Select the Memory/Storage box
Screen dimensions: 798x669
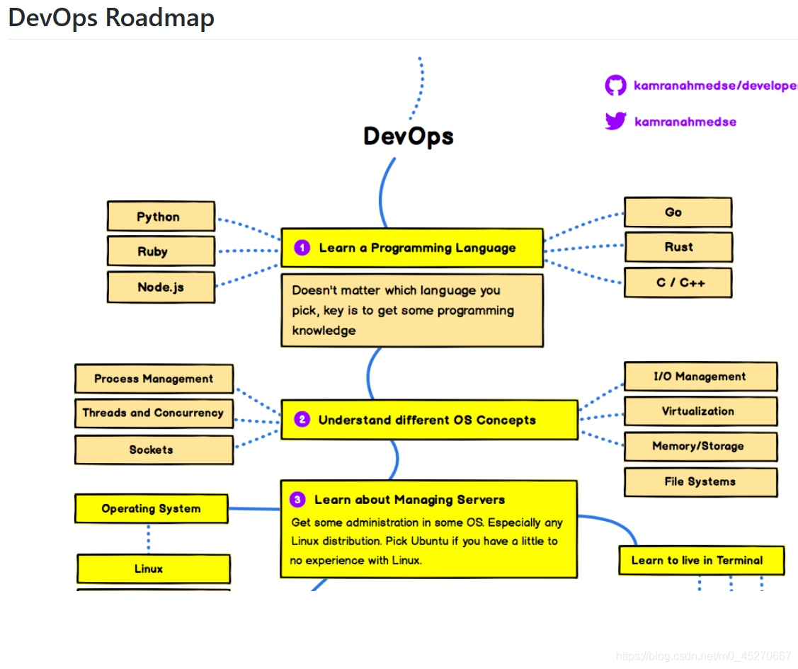pyautogui.click(x=701, y=447)
